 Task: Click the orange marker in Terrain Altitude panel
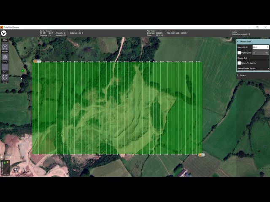click(8, 162)
